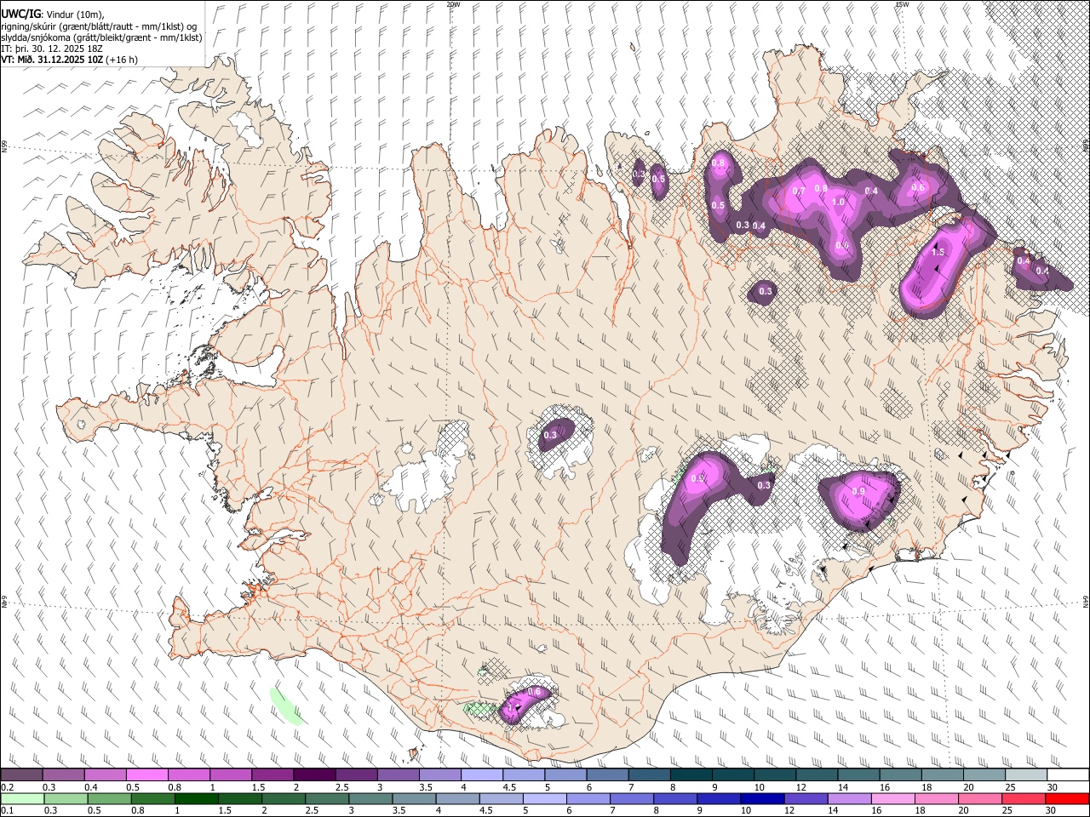The height and width of the screenshot is (817, 1090).
Task: Pick the bright red bottom-row swatch after 30
Action: (1067, 799)
